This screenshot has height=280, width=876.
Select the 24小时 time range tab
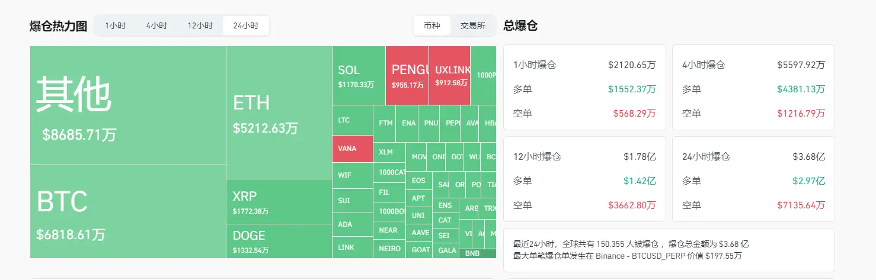(x=245, y=26)
